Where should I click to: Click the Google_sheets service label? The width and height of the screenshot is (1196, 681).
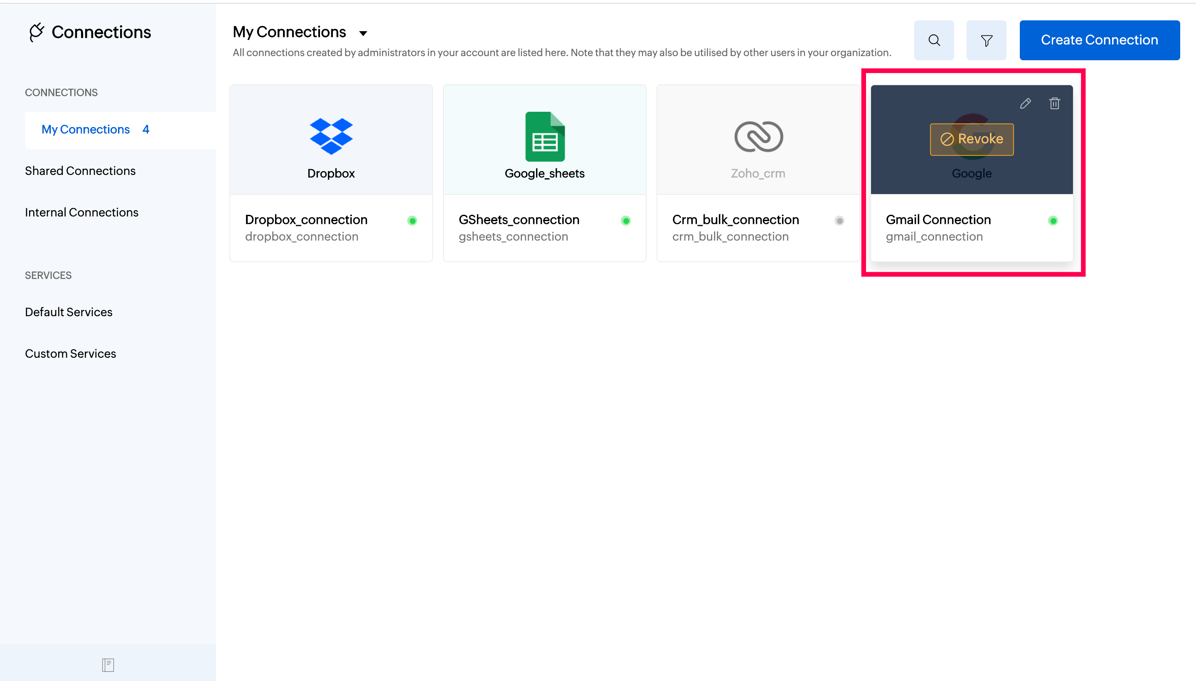pyautogui.click(x=544, y=174)
